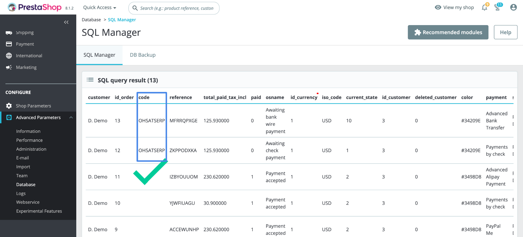Click the International globe icon
Screen dimensions: 523x237
[9, 56]
